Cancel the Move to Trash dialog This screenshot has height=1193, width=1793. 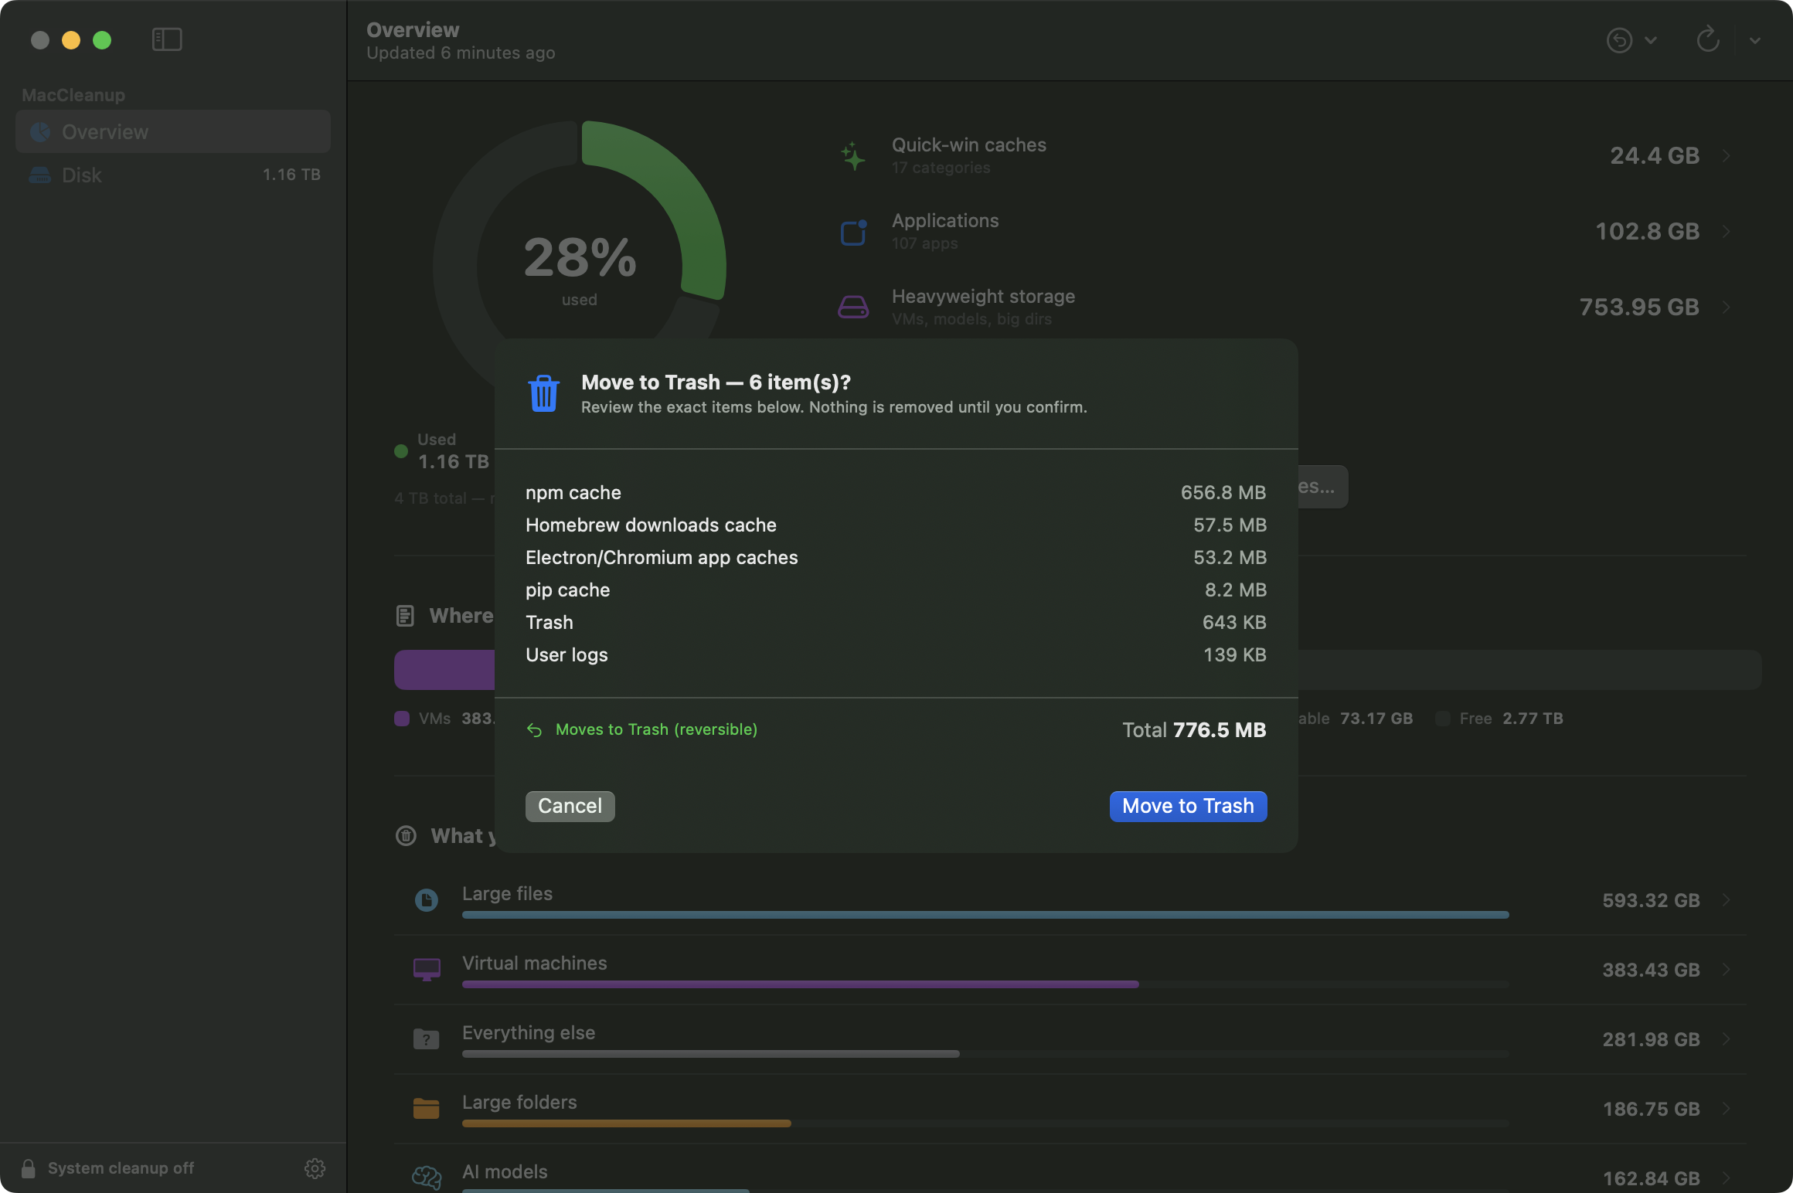click(570, 806)
